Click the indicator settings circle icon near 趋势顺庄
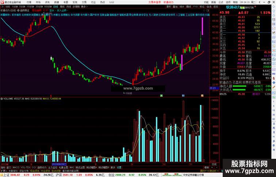 pyautogui.click(x=18, y=11)
